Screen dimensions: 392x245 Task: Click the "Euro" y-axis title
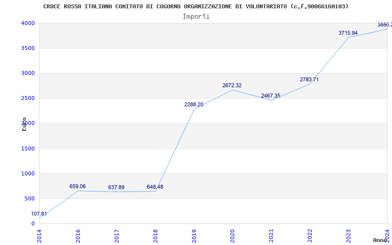(24, 123)
